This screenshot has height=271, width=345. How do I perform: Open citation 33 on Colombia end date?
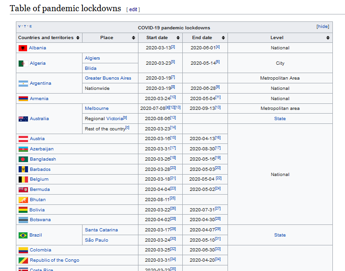point(218,249)
